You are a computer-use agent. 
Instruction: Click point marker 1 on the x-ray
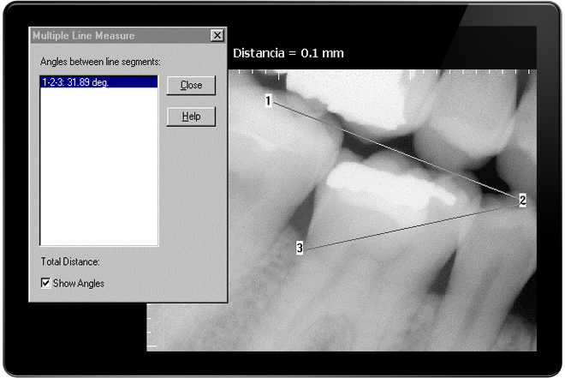point(269,101)
